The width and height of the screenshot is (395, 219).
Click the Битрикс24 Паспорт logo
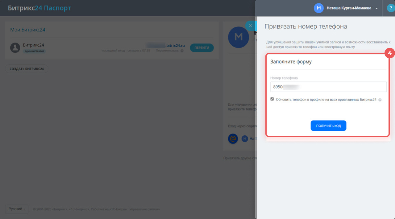pos(39,8)
